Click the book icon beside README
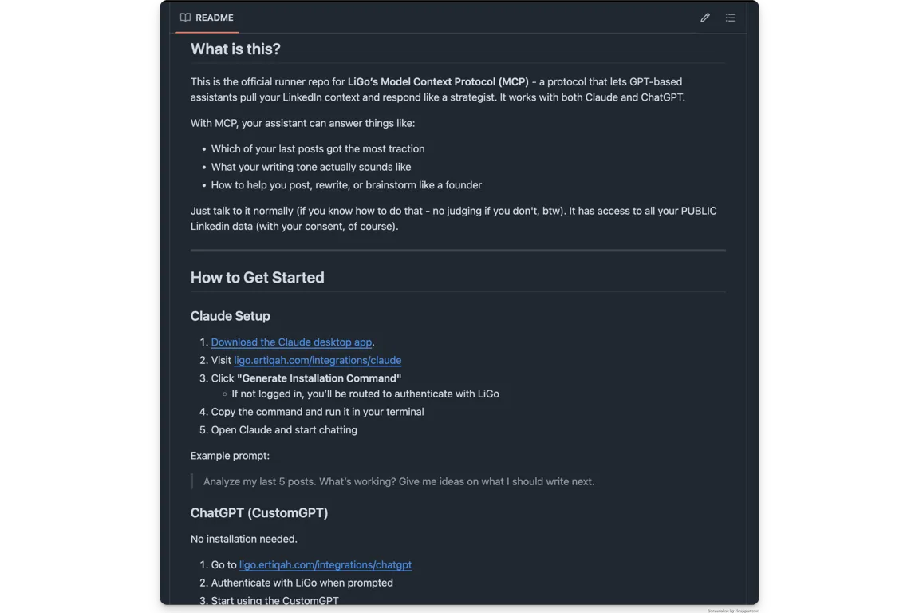Image resolution: width=919 pixels, height=613 pixels. pos(184,17)
